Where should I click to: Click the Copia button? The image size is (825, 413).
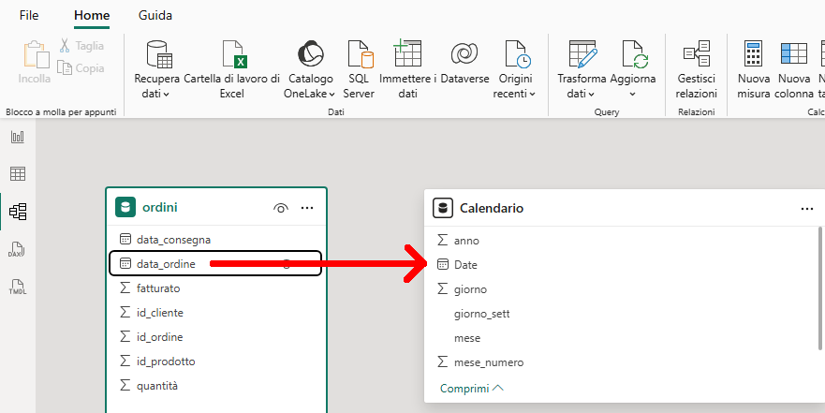click(81, 67)
